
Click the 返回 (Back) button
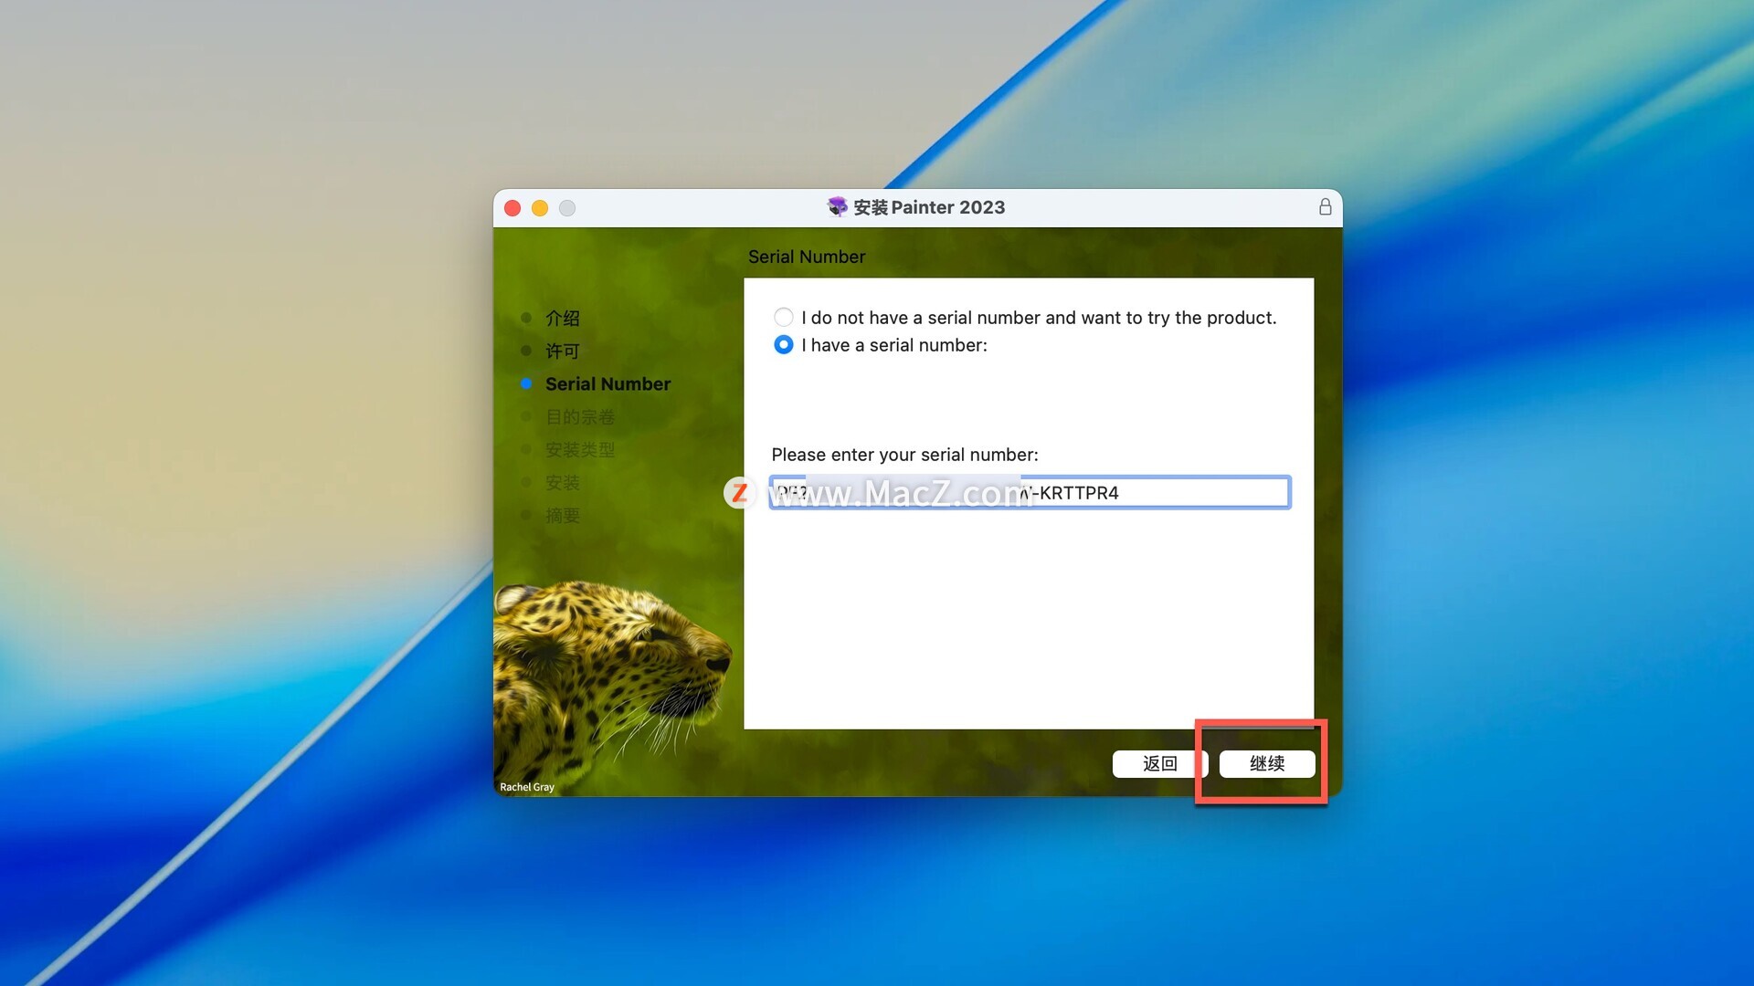[x=1159, y=763]
